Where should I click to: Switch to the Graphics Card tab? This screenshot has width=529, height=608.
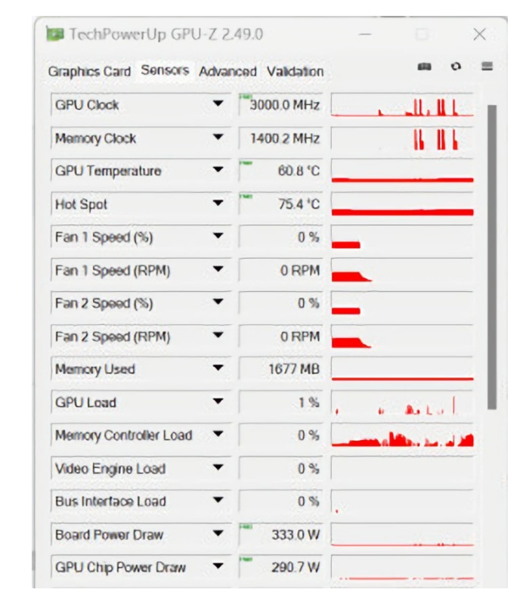[89, 72]
